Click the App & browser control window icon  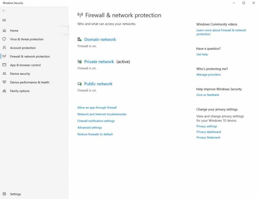[x=4, y=65]
